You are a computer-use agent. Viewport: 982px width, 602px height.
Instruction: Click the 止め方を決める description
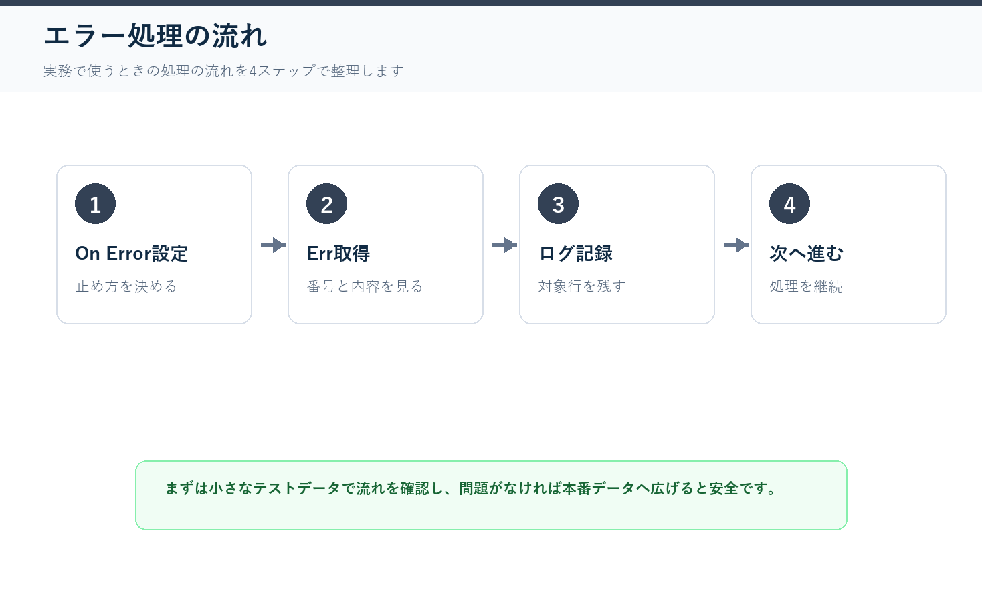pos(126,286)
